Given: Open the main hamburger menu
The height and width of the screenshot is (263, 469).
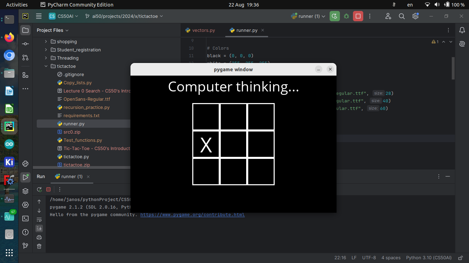Looking at the screenshot, I should pyautogui.click(x=39, y=16).
